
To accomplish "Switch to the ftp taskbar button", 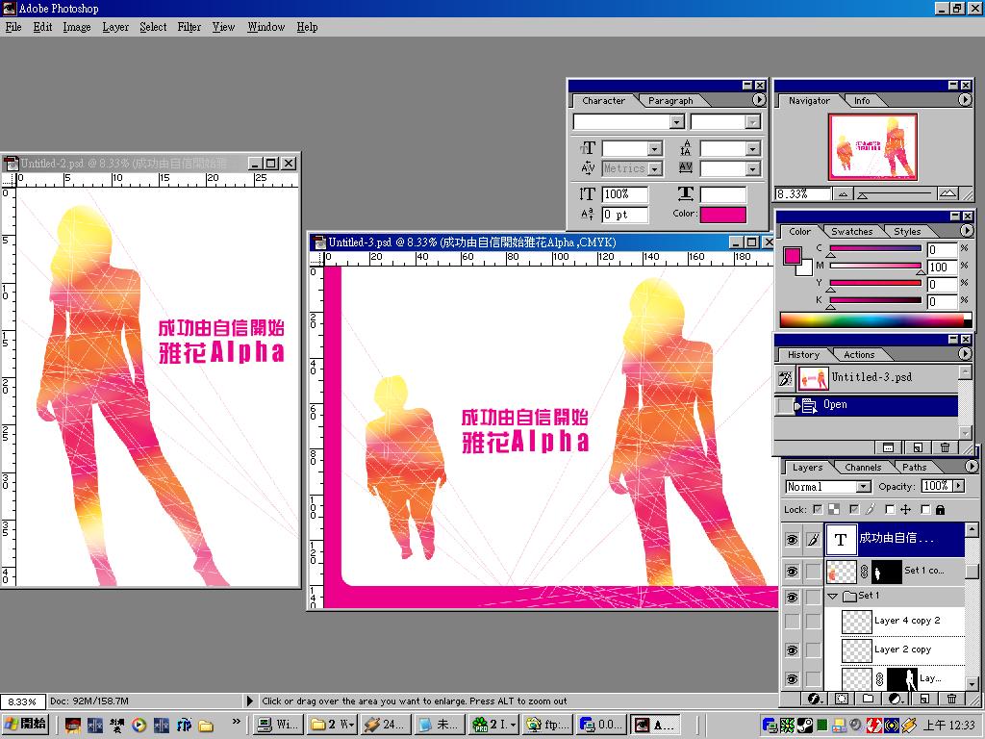I will point(547,725).
